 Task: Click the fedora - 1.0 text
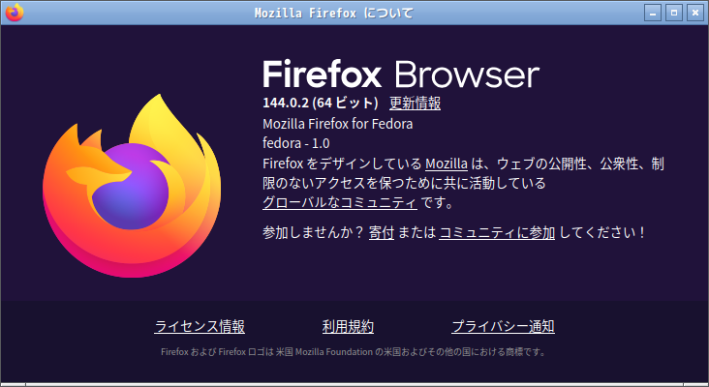coord(296,143)
